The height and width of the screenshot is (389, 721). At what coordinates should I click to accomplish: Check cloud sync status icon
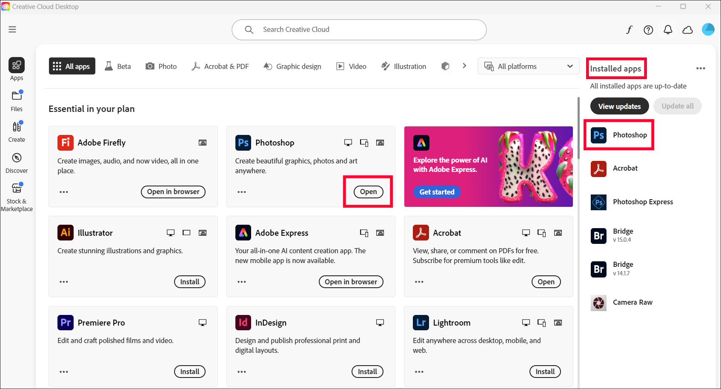687,30
